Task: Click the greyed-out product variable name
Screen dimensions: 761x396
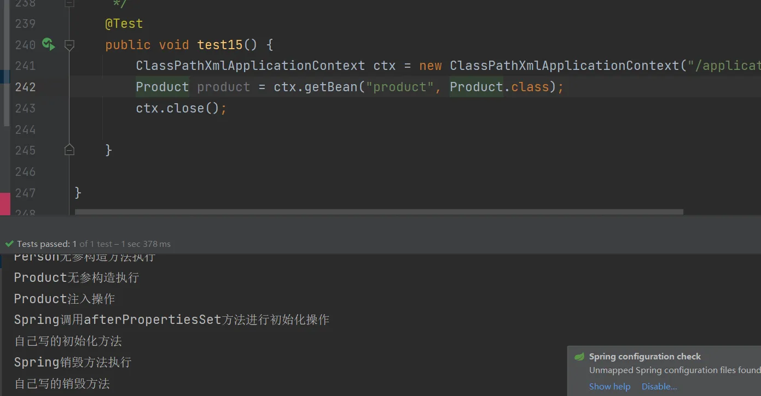Action: 223,87
